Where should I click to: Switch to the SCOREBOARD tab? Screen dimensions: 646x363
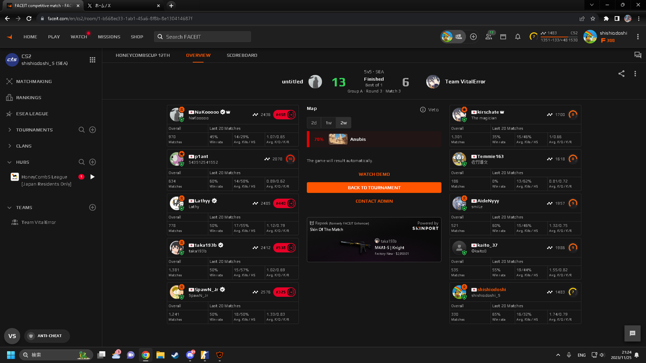(242, 55)
